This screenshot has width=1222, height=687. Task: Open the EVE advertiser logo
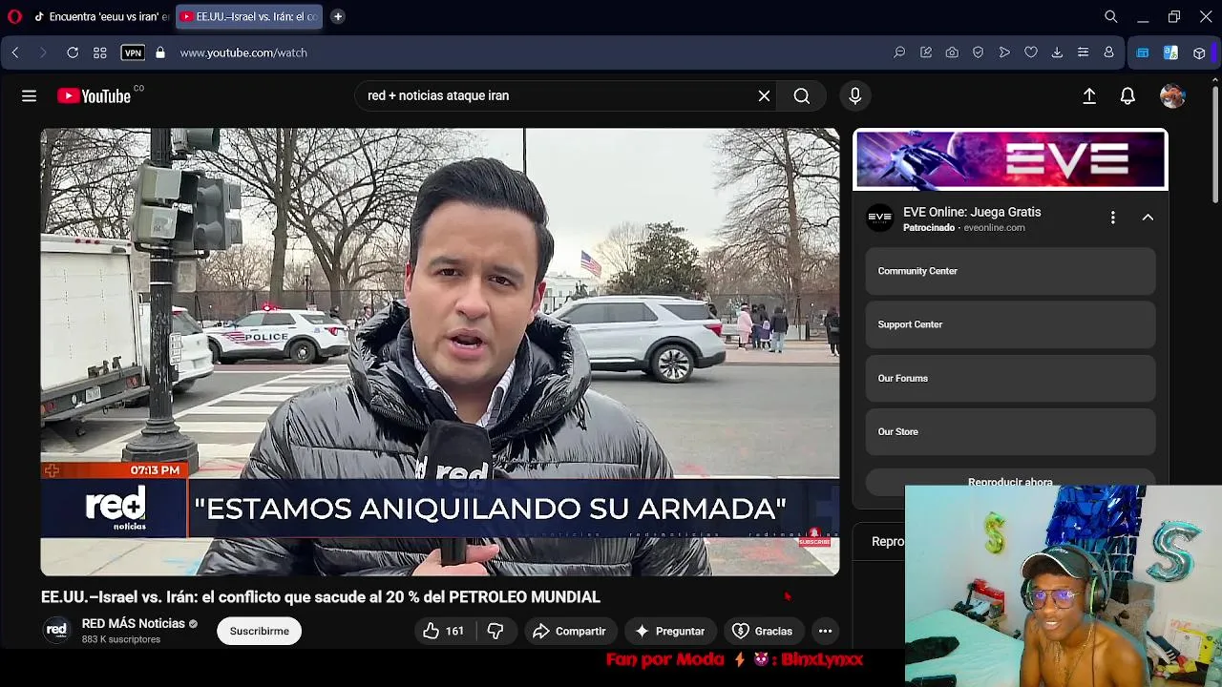[879, 218]
